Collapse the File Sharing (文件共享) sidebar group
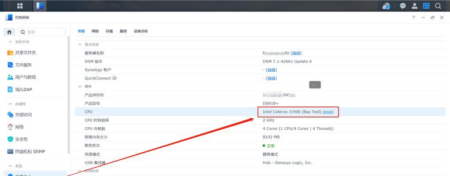This screenshot has width=450, height=176. pos(10,42)
